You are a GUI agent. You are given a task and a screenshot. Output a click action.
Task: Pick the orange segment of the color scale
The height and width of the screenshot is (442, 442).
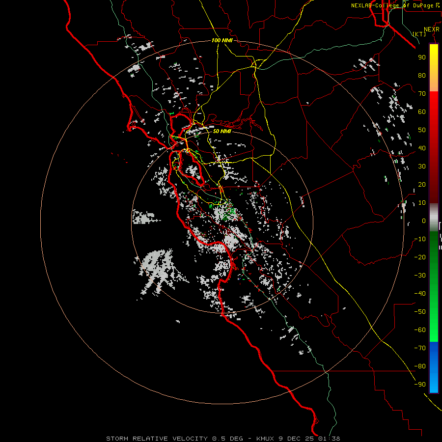[434, 83]
